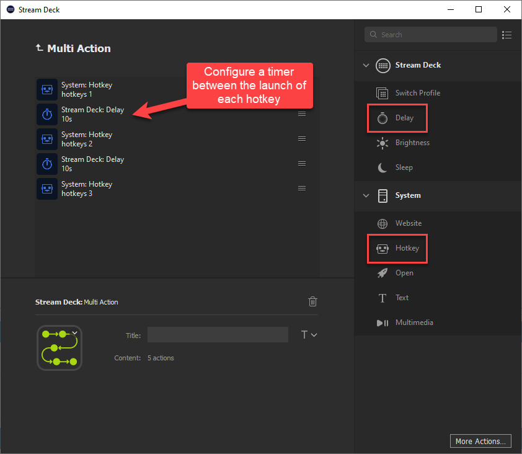Screen dimensions: 522x454
Task: Focus the Title input field
Action: pyautogui.click(x=218, y=335)
